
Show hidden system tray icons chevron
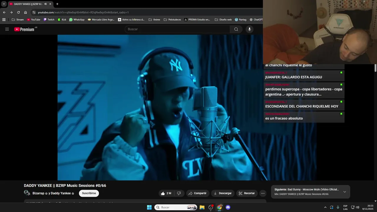(x=325, y=207)
